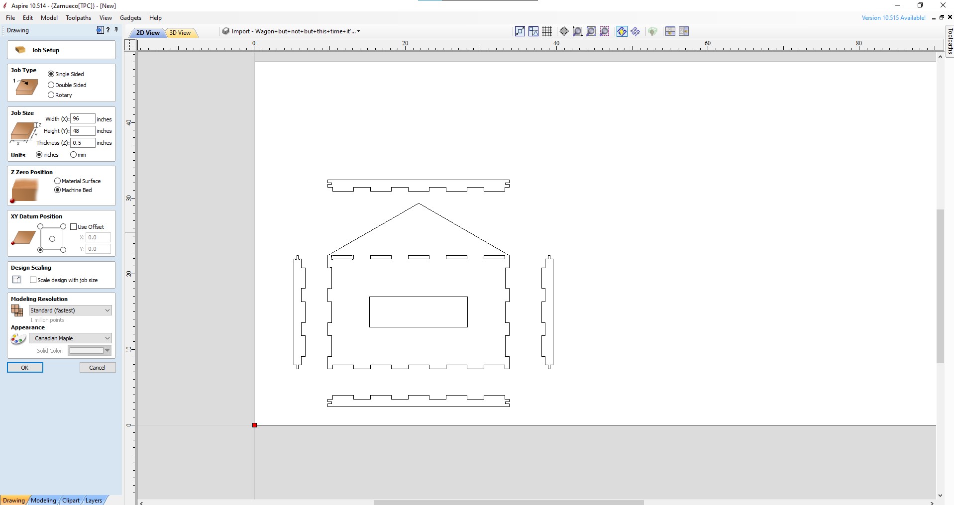Click OK to confirm job setup
954x505 pixels.
25,367
